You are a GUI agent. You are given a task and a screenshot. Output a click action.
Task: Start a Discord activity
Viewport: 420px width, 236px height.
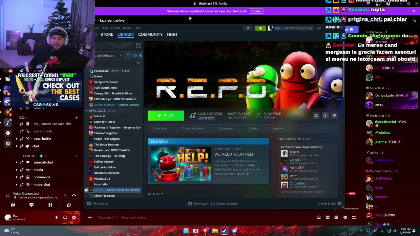point(50,205)
